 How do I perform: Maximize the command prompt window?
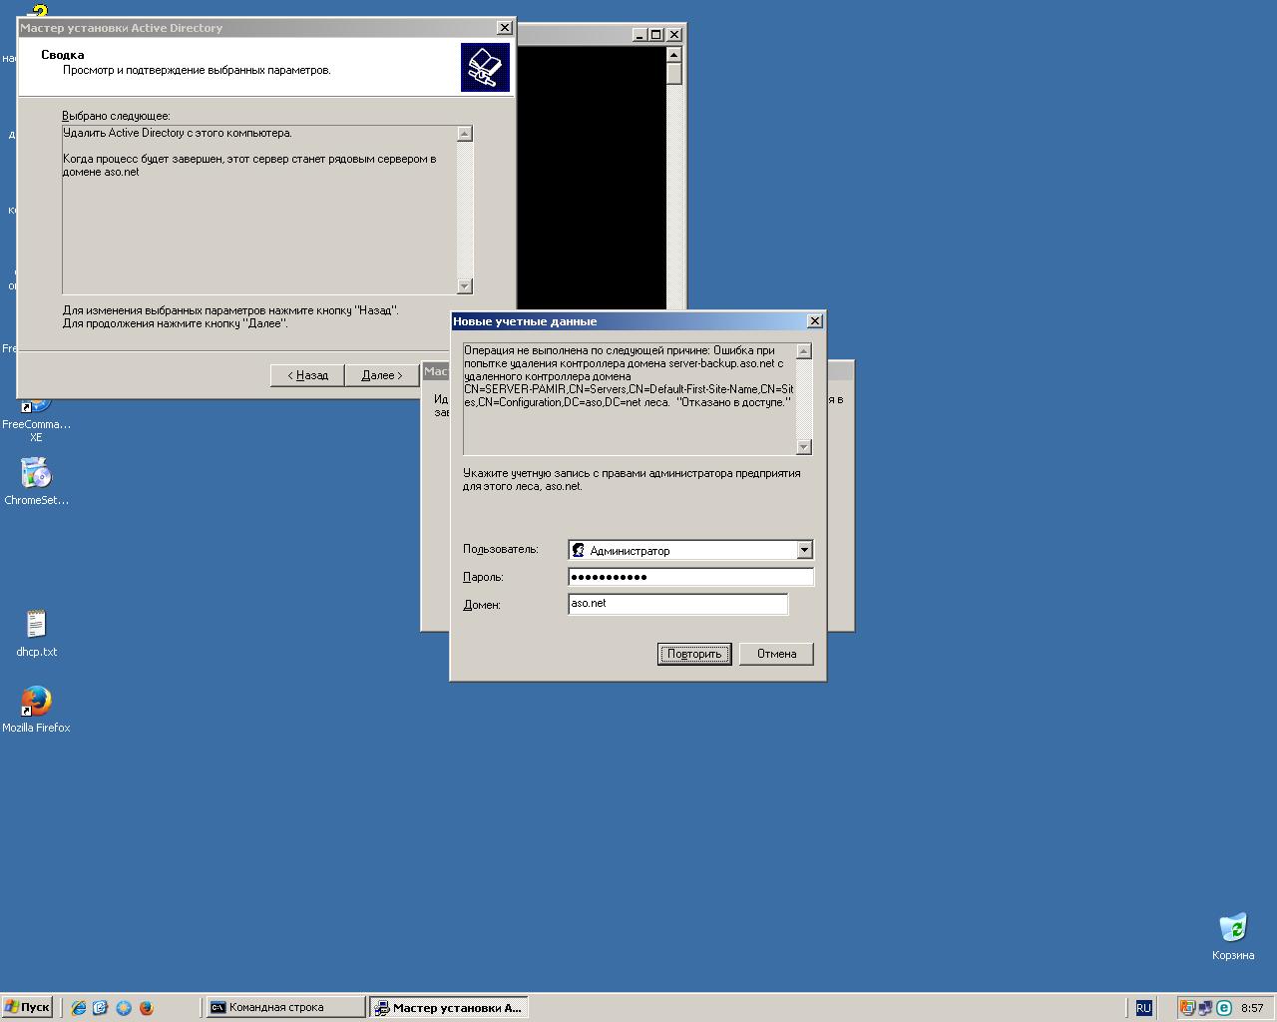[x=656, y=34]
